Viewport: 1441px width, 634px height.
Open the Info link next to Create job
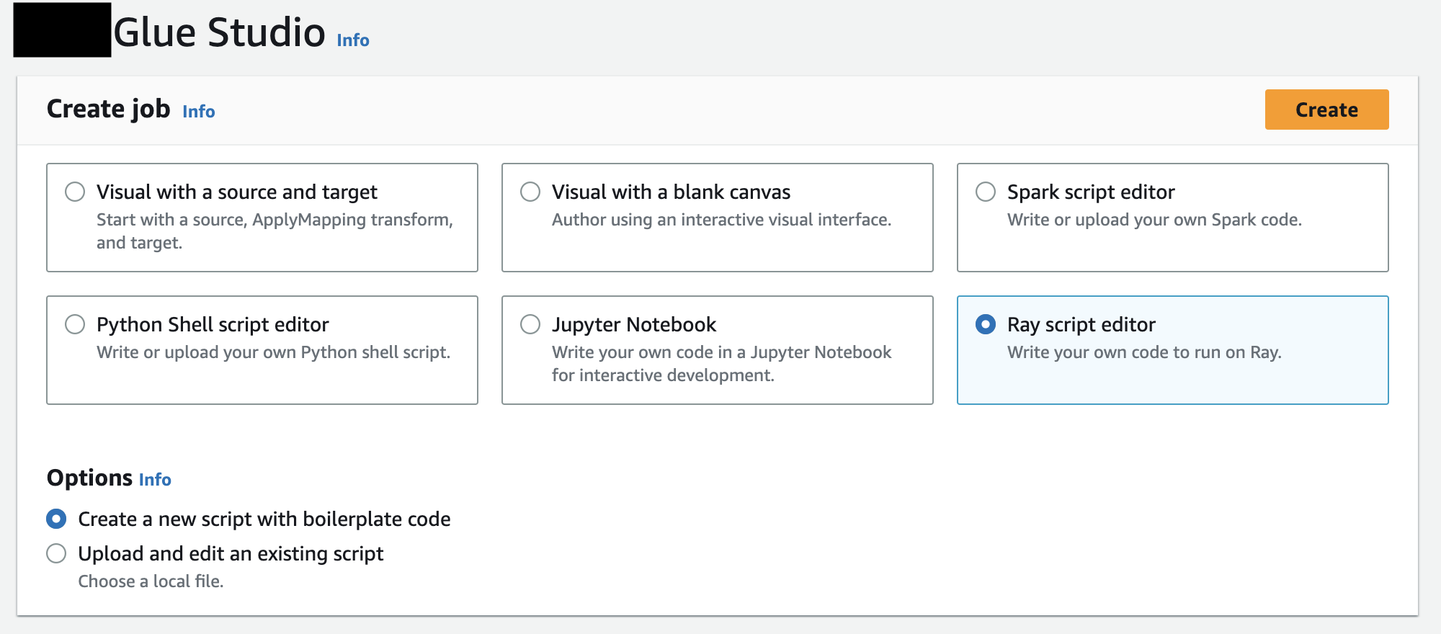(x=198, y=112)
